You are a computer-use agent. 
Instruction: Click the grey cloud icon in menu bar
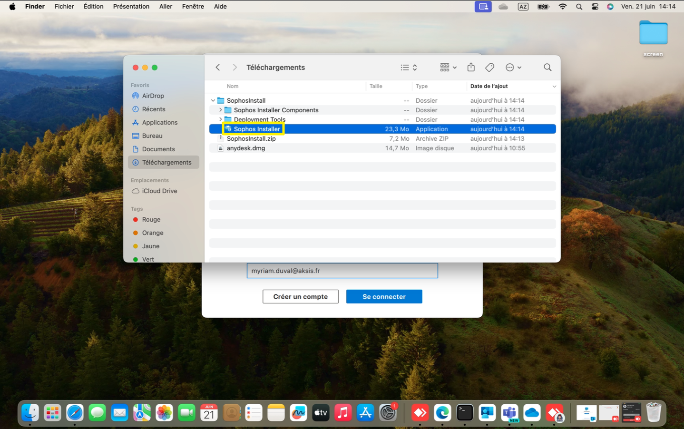(503, 7)
